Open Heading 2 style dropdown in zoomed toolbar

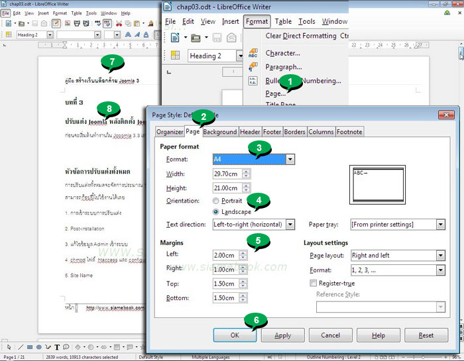[x=240, y=56]
